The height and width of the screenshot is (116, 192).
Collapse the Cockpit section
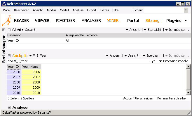coord(9,56)
